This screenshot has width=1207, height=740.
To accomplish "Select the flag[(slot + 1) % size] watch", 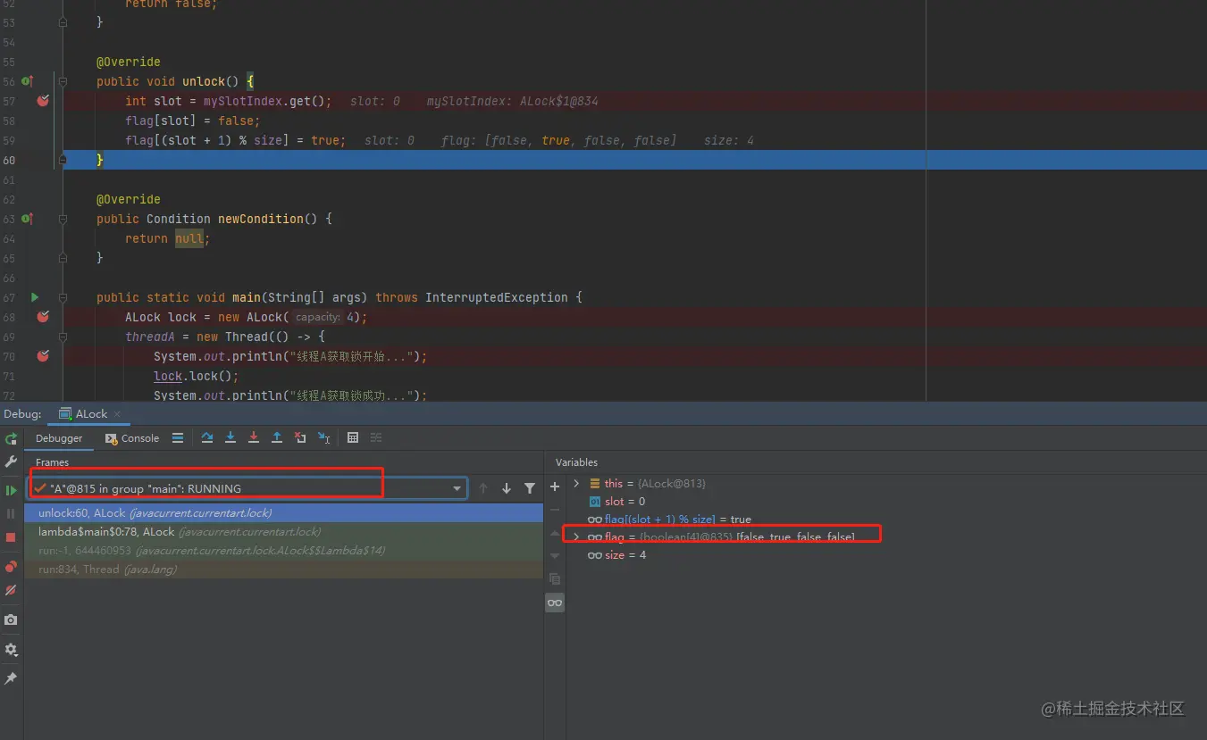I will tap(670, 520).
